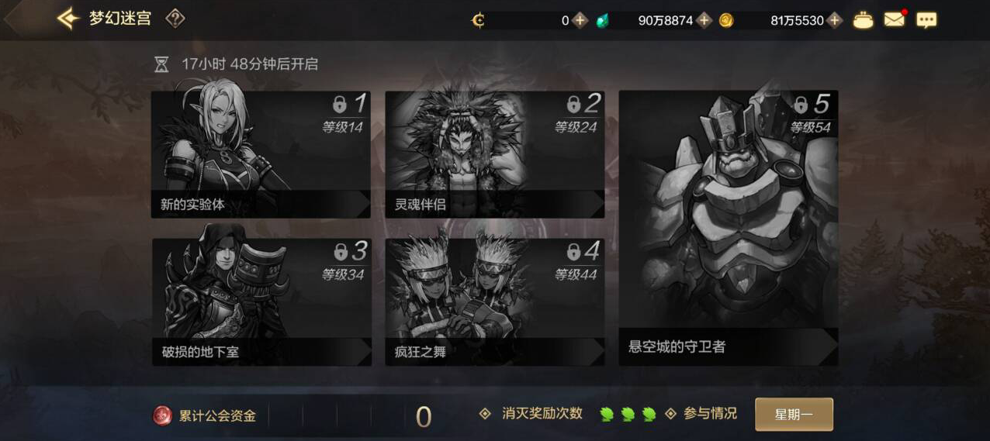Screen dimensions: 990x441
Task: Select stage 3 破损的地下室 card
Action: click(261, 301)
